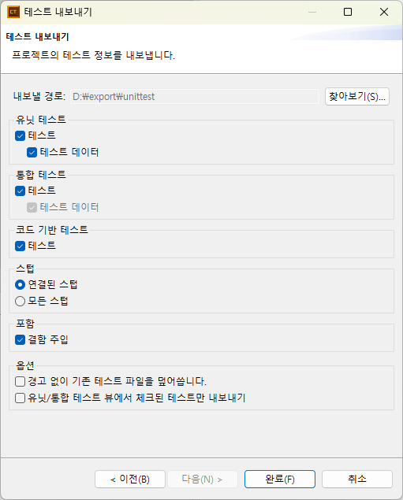The image size is (403, 500).
Task: Go back with the 이전(B) button
Action: (130, 479)
